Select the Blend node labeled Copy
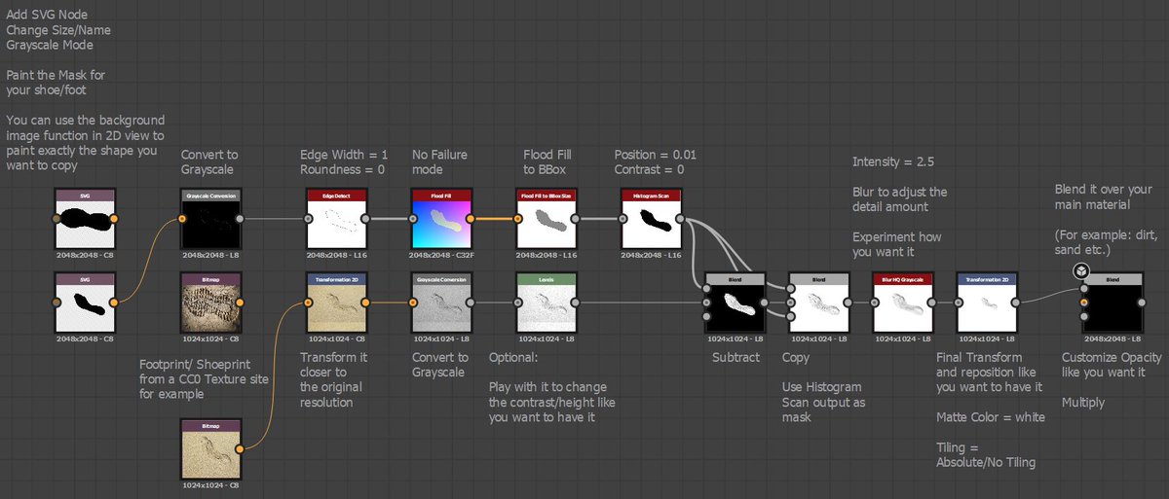The height and width of the screenshot is (499, 1169). pyautogui.click(x=817, y=303)
